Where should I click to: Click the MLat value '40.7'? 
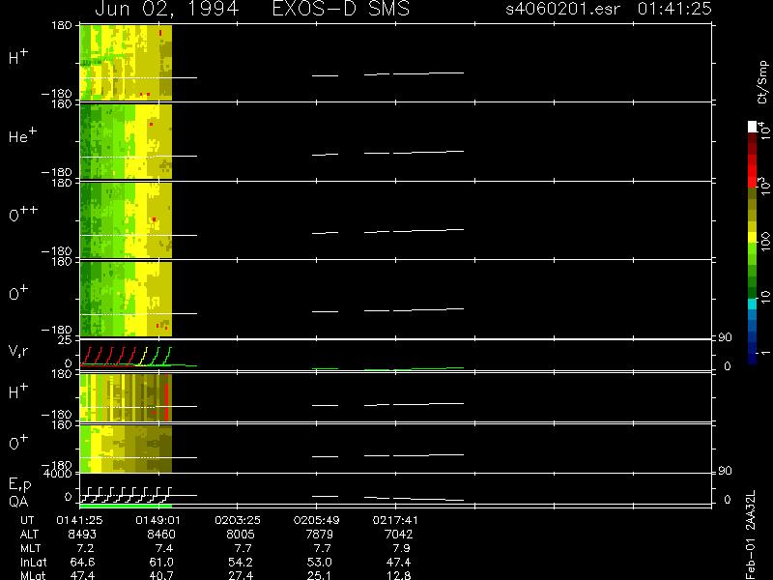[x=161, y=575]
